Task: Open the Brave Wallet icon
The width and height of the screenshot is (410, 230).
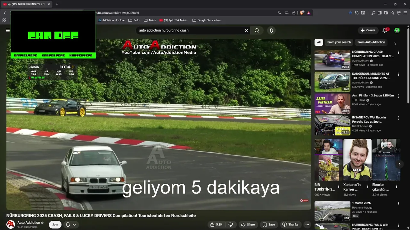Action: click(x=386, y=13)
